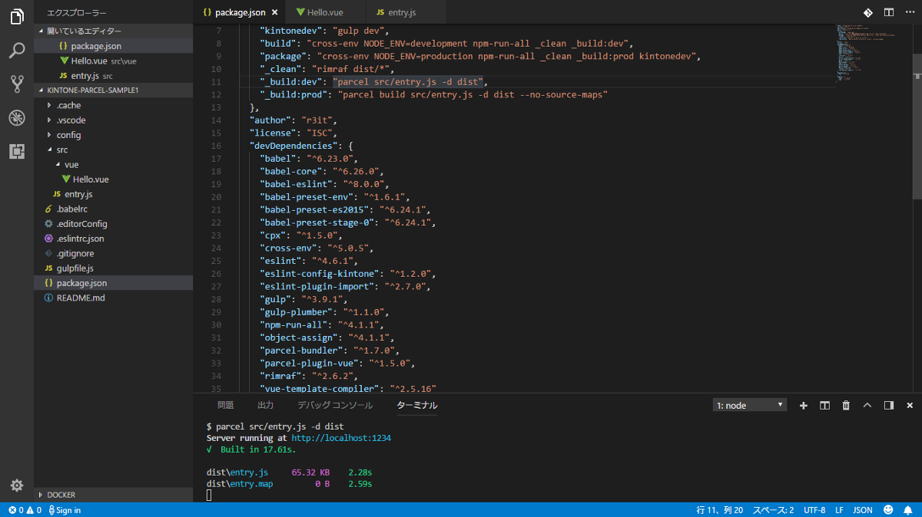922x517 pixels.
Task: Click the JSON language mode in status bar
Action: pos(863,510)
